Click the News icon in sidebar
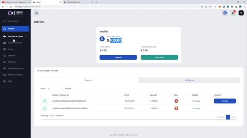247x138 pixels. click(x=4, y=49)
